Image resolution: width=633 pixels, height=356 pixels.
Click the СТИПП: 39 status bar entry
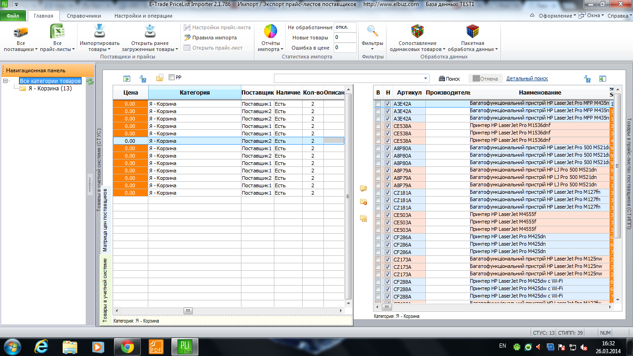tap(570, 333)
